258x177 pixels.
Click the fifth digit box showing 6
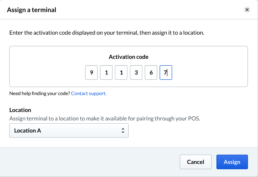(151, 73)
